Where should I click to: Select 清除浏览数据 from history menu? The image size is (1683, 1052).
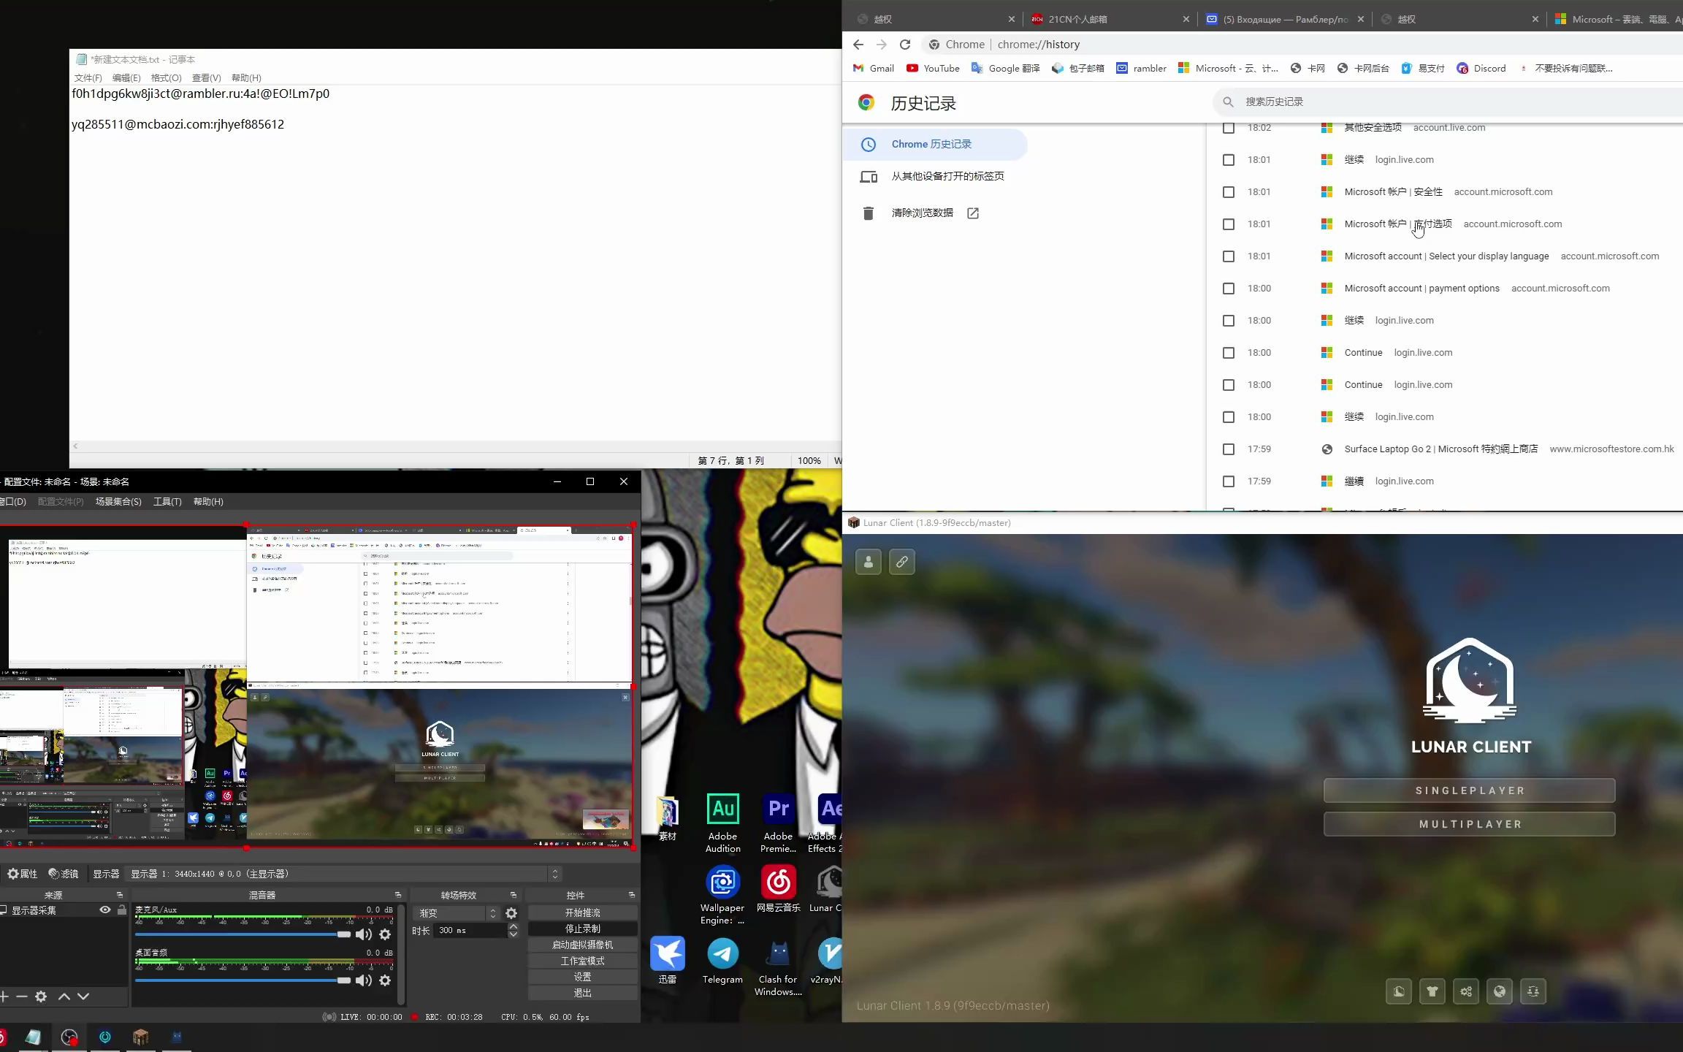point(922,212)
